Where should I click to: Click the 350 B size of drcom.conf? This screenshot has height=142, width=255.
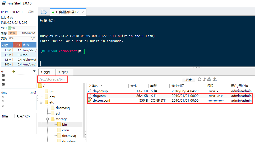pyautogui.click(x=143, y=101)
